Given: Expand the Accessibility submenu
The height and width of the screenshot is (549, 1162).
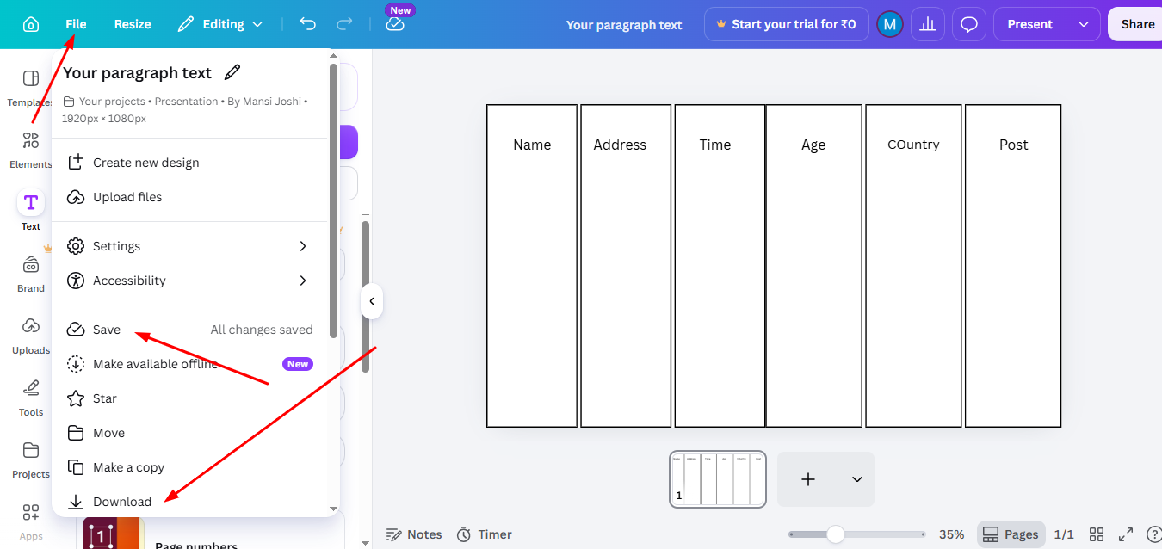Looking at the screenshot, I should [x=189, y=281].
